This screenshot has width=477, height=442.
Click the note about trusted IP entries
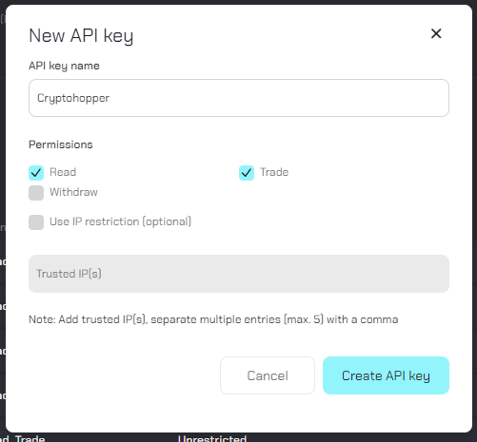(213, 319)
